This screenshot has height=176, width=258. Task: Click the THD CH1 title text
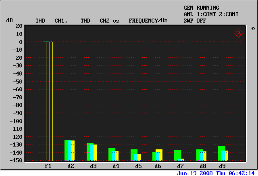coord(52,21)
